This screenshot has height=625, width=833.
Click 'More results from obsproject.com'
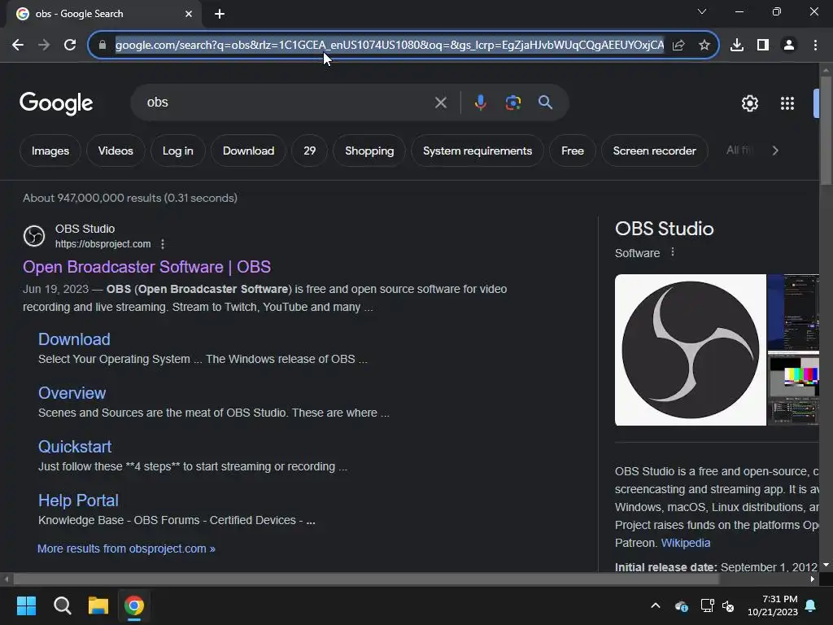point(126,549)
